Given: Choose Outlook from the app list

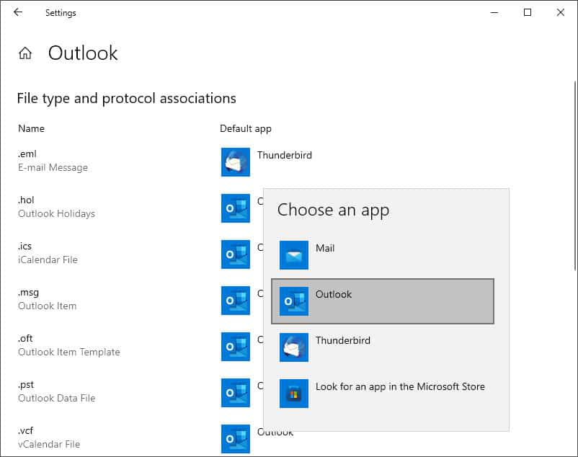Looking at the screenshot, I should tap(334, 294).
